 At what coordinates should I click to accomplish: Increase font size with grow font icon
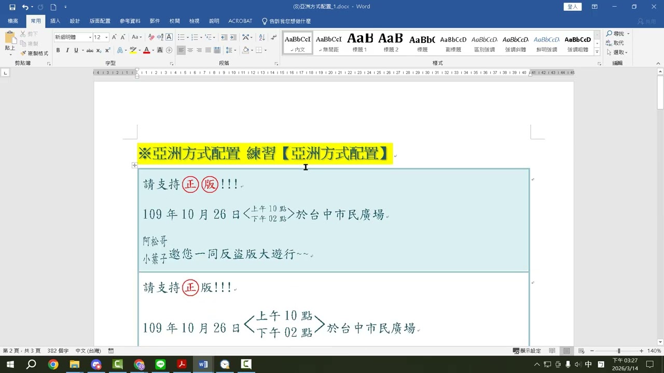(x=115, y=37)
